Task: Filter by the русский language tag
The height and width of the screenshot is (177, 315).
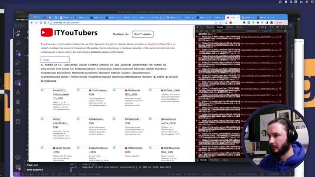Action: pos(171,76)
